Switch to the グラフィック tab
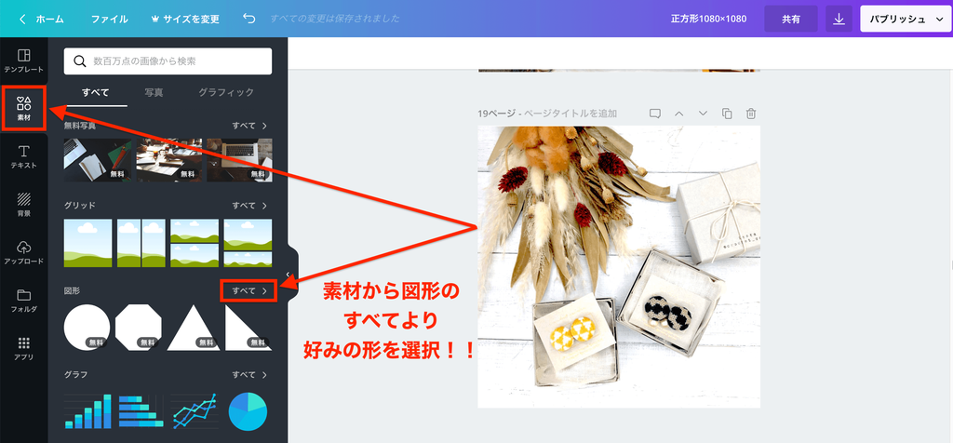 tap(226, 92)
